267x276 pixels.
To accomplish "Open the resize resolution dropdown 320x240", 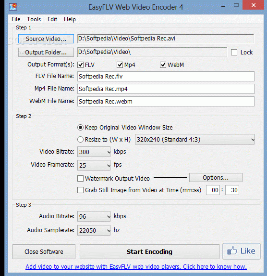I will (194, 139).
